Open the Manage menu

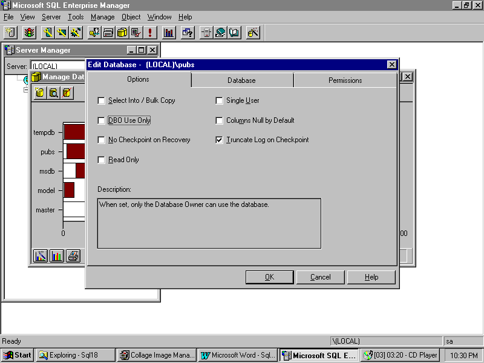(102, 17)
